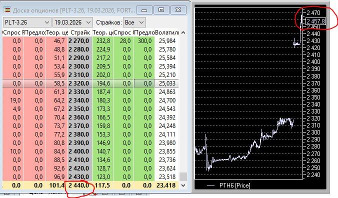Image resolution: width=338 pixels, height=198 pixels.
Task: Select the strike 2 330,0 cell
Action: coord(80,92)
